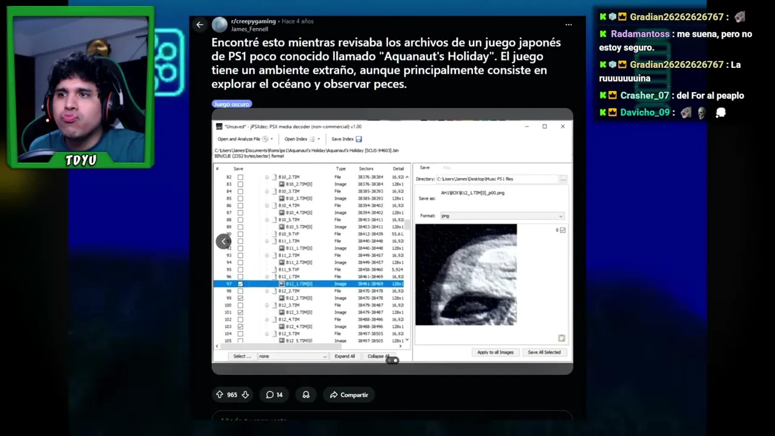Open the r/creepygaming subreddit link
This screenshot has width=775, height=436.
(253, 21)
